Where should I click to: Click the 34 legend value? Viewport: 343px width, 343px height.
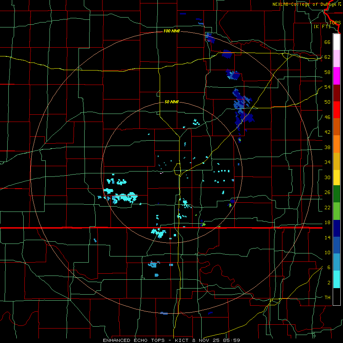coord(327,162)
